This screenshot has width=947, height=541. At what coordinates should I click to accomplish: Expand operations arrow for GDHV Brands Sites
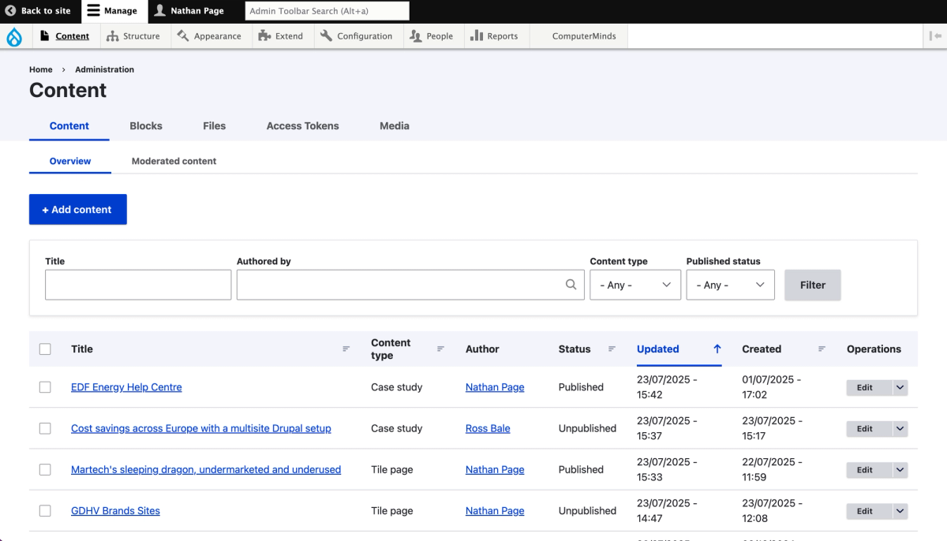click(900, 510)
